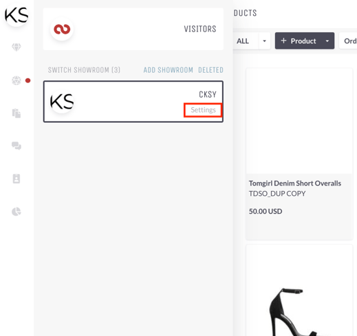
Task: Click the + Product button
Action: click(x=299, y=41)
